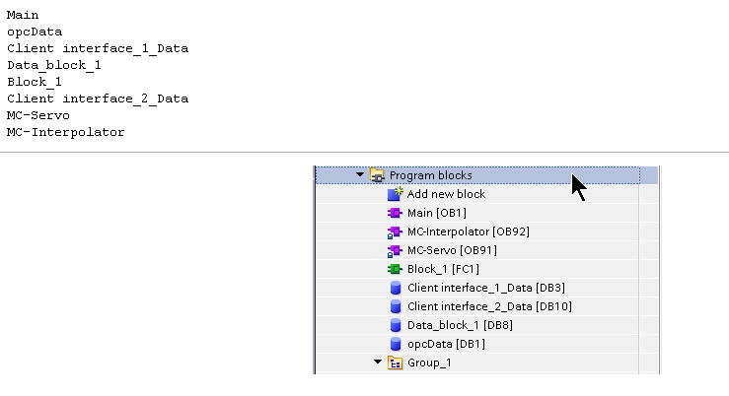Select the Client interface_2_Data [DB10] label
The height and width of the screenshot is (396, 729).
pos(488,306)
